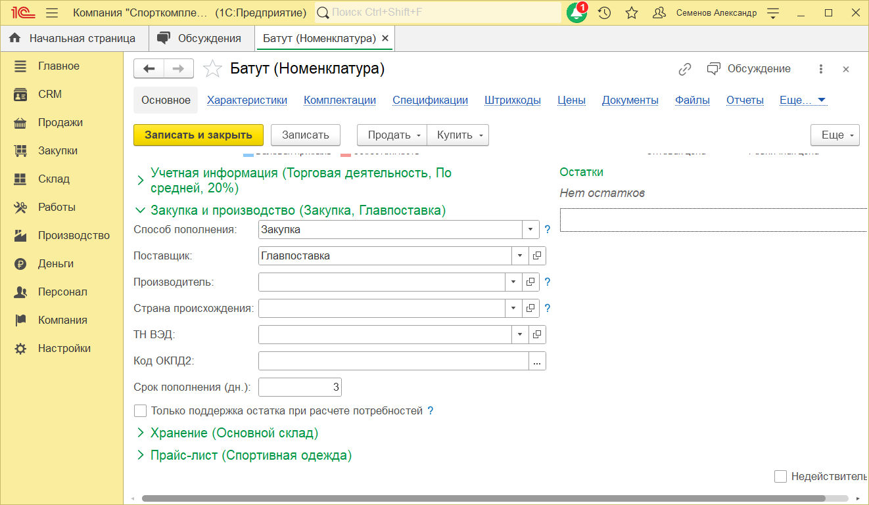
Task: Switch to the Отчеты tab
Action: coord(745,100)
